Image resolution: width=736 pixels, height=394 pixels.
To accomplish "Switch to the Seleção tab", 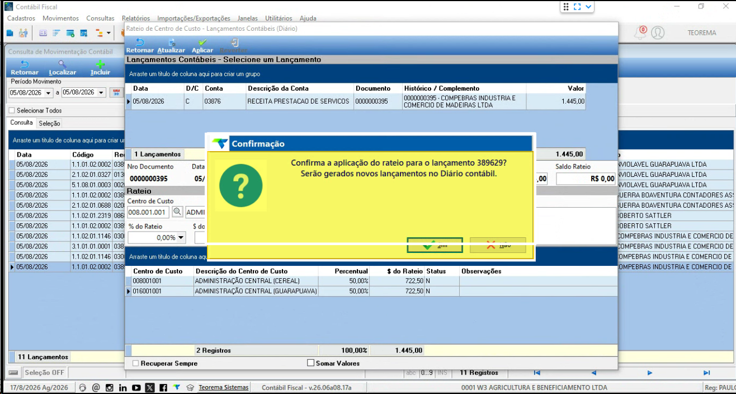I will click(x=50, y=123).
